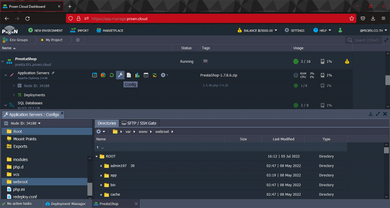Click the Import button
This screenshot has width=390, height=208.
79,31
